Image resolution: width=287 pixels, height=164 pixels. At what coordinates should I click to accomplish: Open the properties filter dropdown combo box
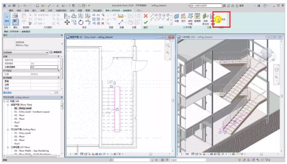tap(25, 52)
